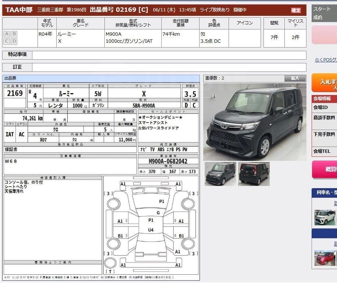Toggle the C grade box
The image size is (337, 285).
click(7, 41)
